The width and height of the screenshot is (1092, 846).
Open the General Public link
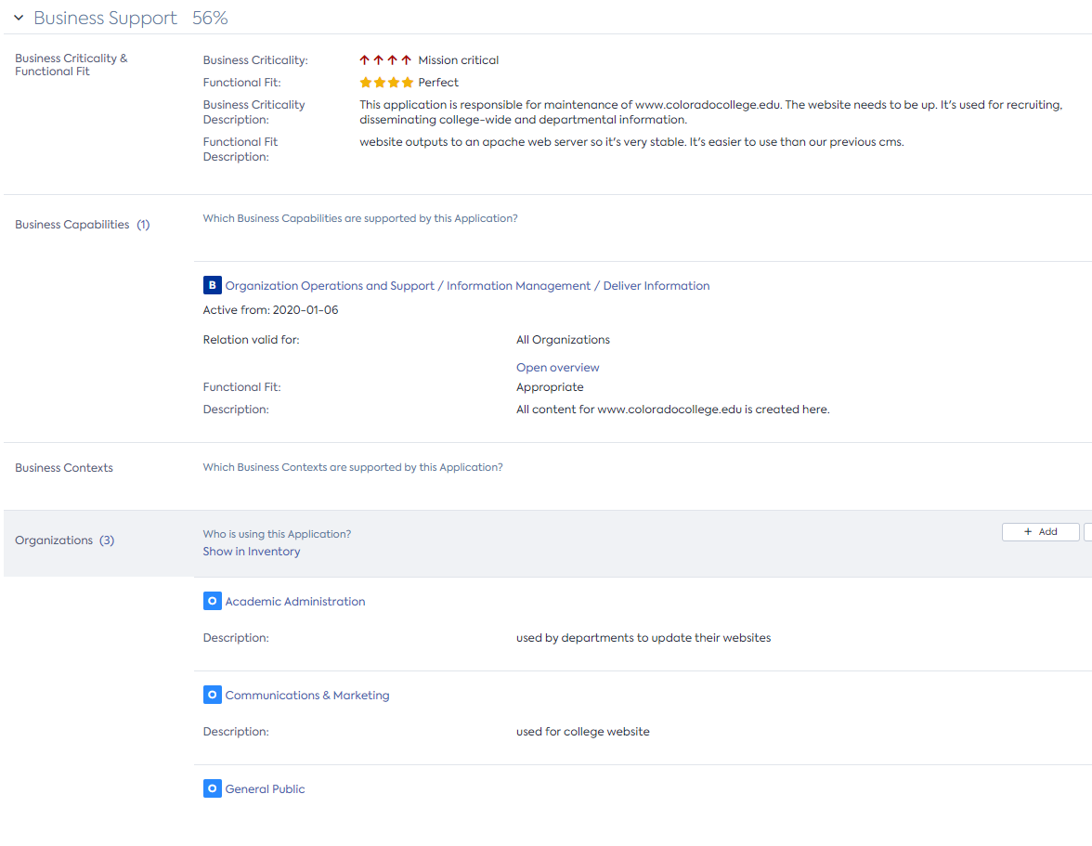[x=265, y=789]
